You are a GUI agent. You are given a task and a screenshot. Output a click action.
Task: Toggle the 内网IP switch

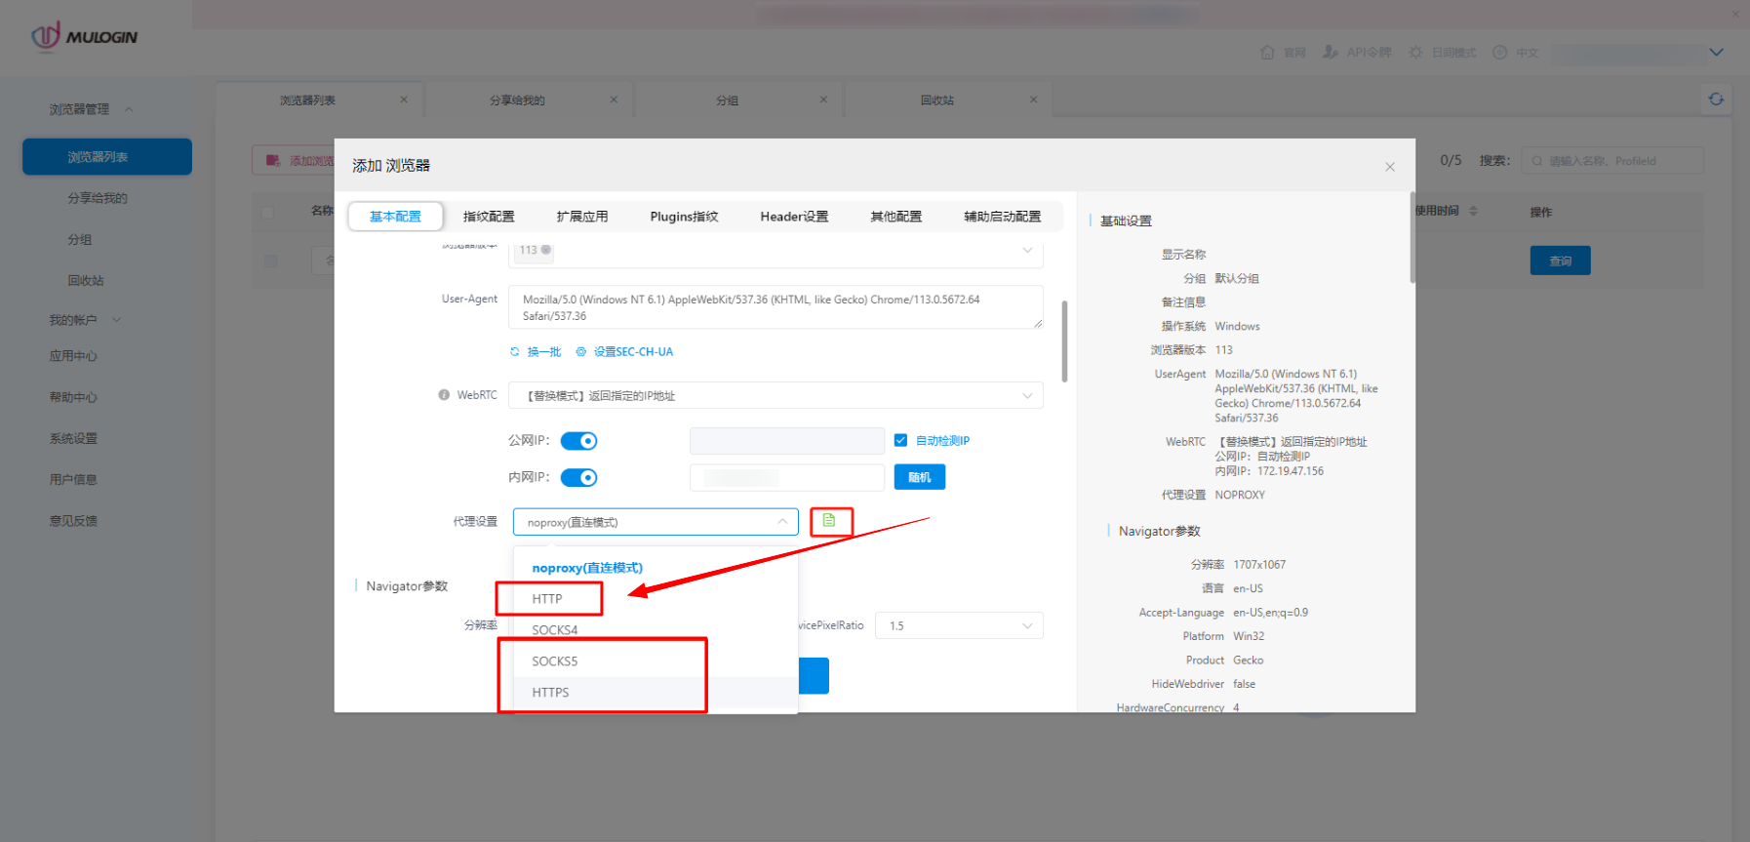(578, 477)
